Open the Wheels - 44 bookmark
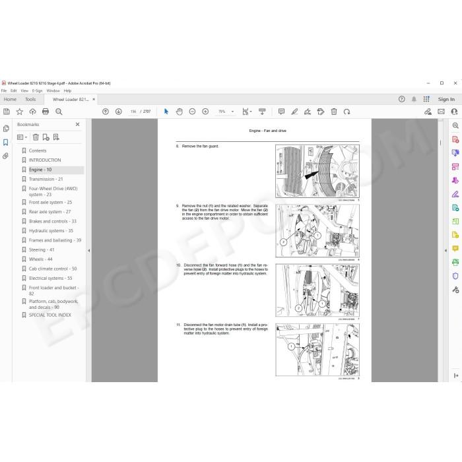 [40, 259]
